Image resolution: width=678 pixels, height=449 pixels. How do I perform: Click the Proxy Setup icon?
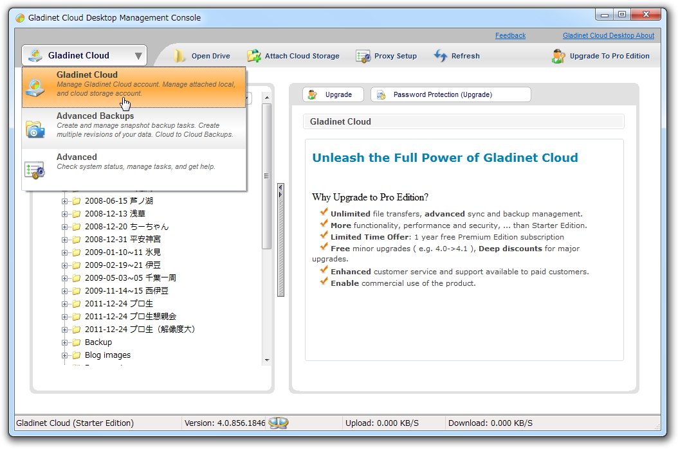click(363, 56)
